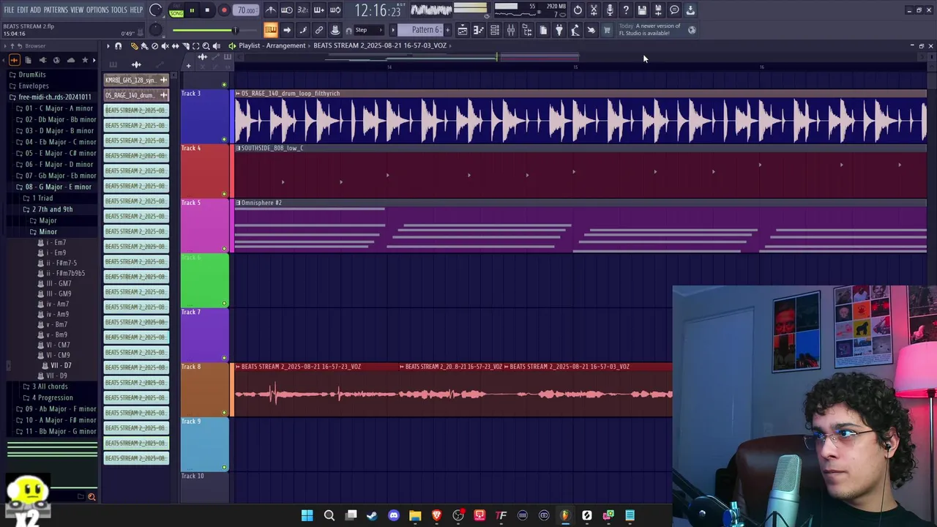937x527 pixels.
Task: Open the playlist view icon
Action: tap(463, 30)
